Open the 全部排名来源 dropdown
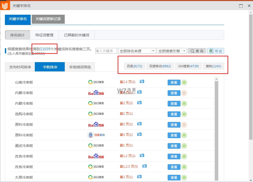Screen dimensions: 253x182 pos(153,51)
